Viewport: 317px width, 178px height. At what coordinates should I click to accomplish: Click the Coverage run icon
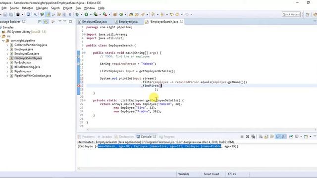pos(96,14)
